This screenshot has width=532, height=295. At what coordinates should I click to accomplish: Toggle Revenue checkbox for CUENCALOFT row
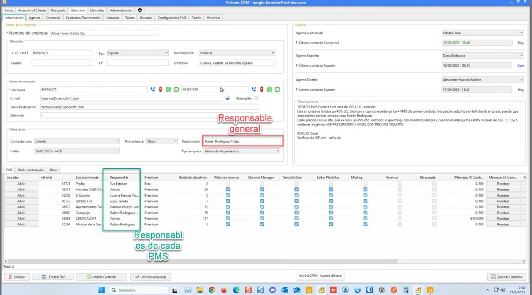coord(400,219)
